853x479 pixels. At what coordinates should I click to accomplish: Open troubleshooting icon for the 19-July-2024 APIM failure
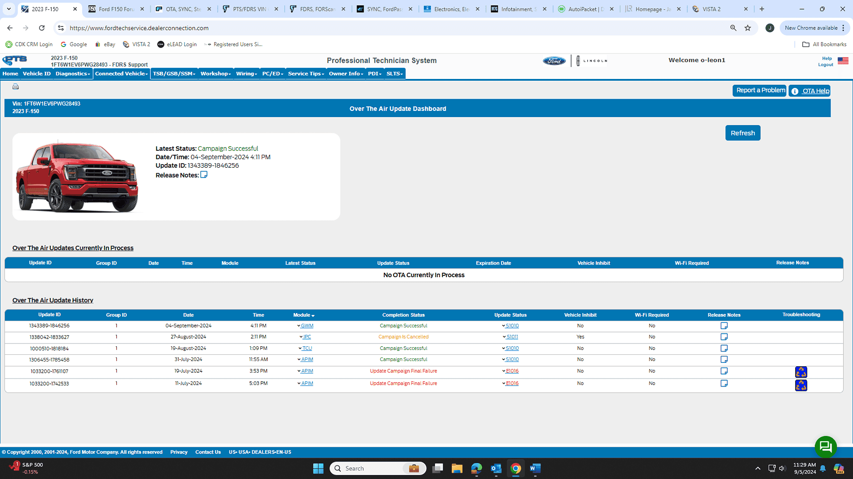point(800,372)
